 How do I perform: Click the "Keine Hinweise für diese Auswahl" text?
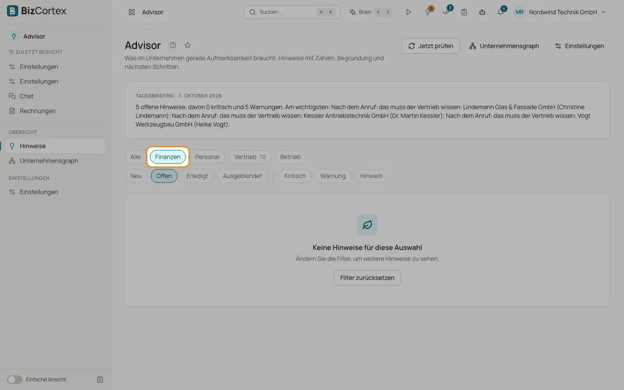(367, 247)
